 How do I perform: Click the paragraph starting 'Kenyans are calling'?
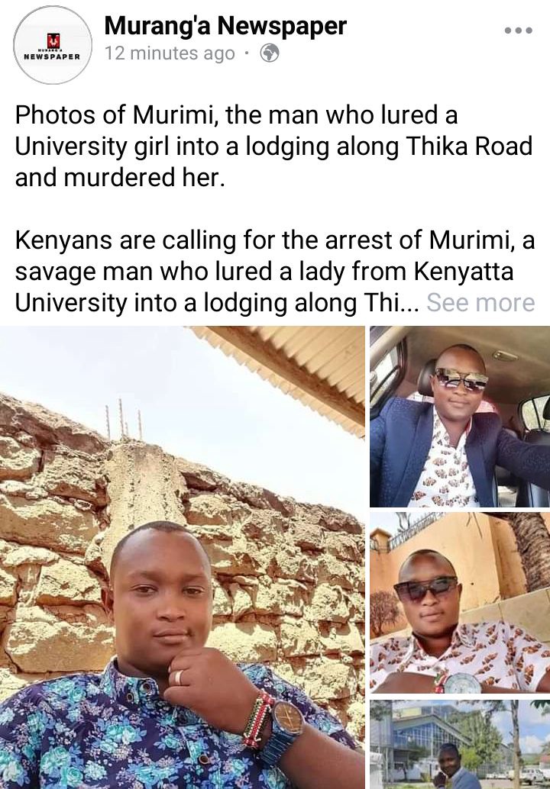(x=274, y=272)
